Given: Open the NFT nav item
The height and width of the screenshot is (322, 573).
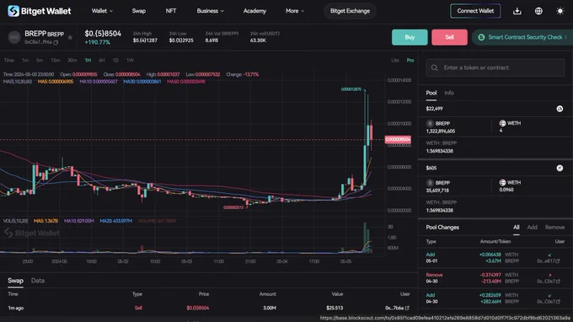Looking at the screenshot, I should point(171,11).
